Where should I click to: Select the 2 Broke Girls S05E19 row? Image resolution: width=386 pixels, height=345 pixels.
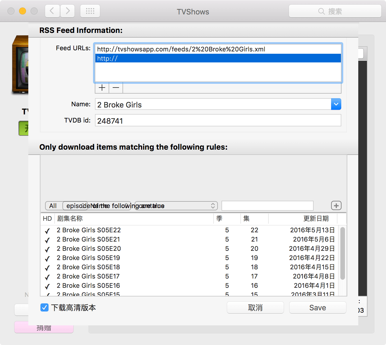coord(190,258)
